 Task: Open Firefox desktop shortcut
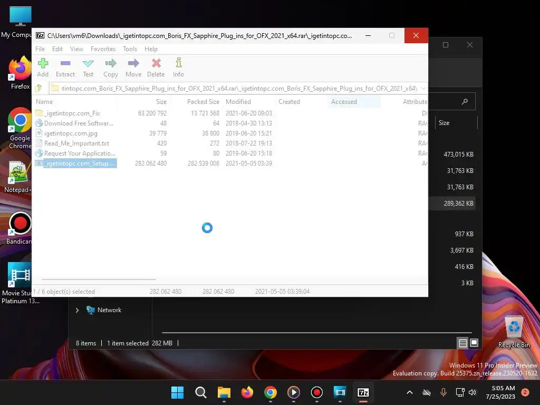[x=20, y=72]
